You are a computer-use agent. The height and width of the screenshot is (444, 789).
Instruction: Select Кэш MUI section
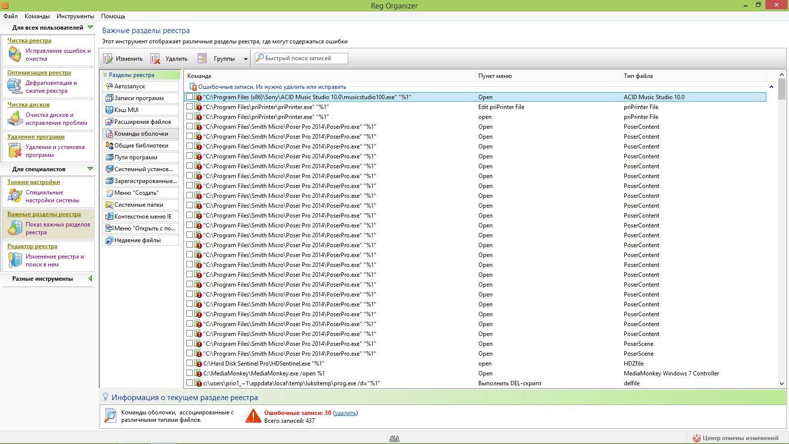click(141, 110)
